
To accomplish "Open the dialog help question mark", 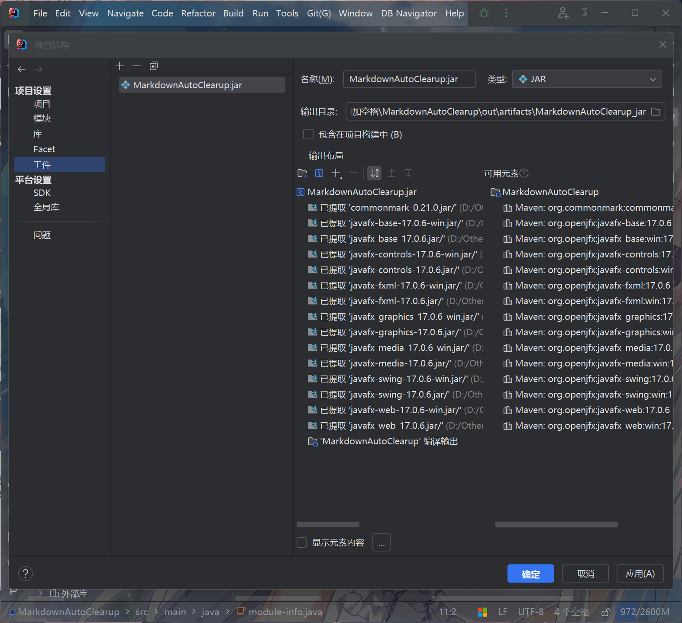I will pos(26,574).
